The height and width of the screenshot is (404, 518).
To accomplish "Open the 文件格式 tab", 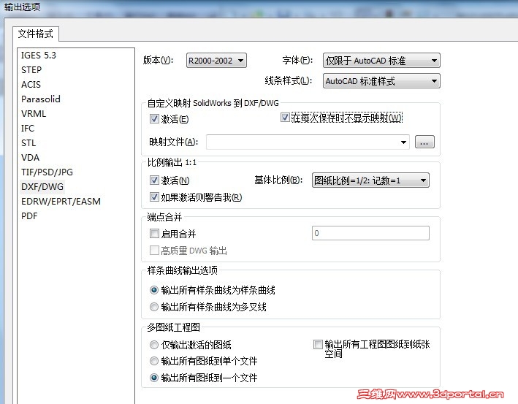I will (36, 34).
